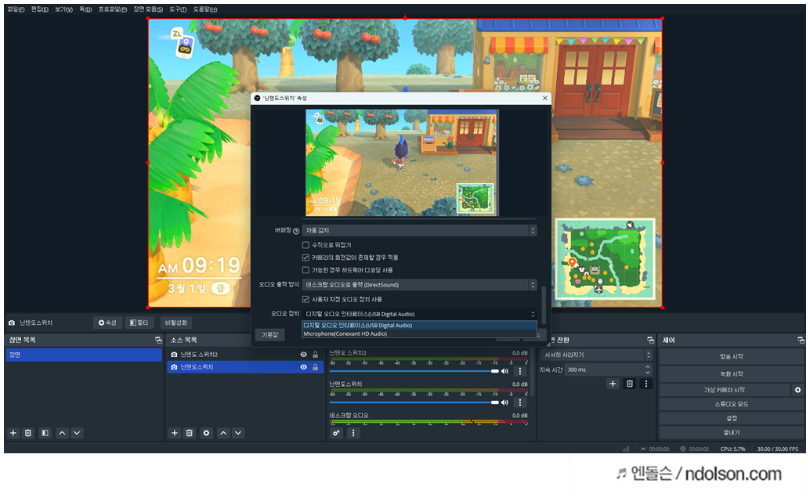
Task: Enable 수직으로 뒤집기 checkbox
Action: (x=306, y=245)
